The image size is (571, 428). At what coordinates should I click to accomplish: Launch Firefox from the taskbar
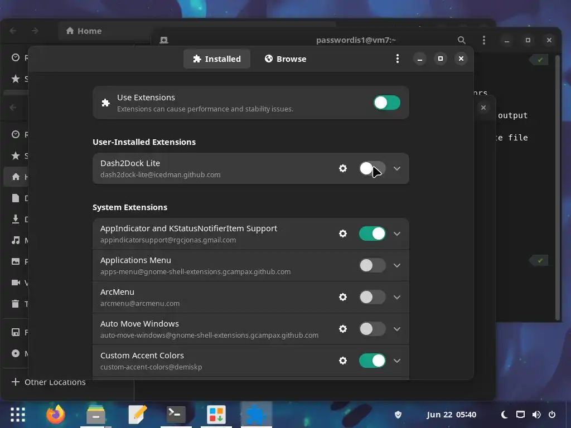56,414
